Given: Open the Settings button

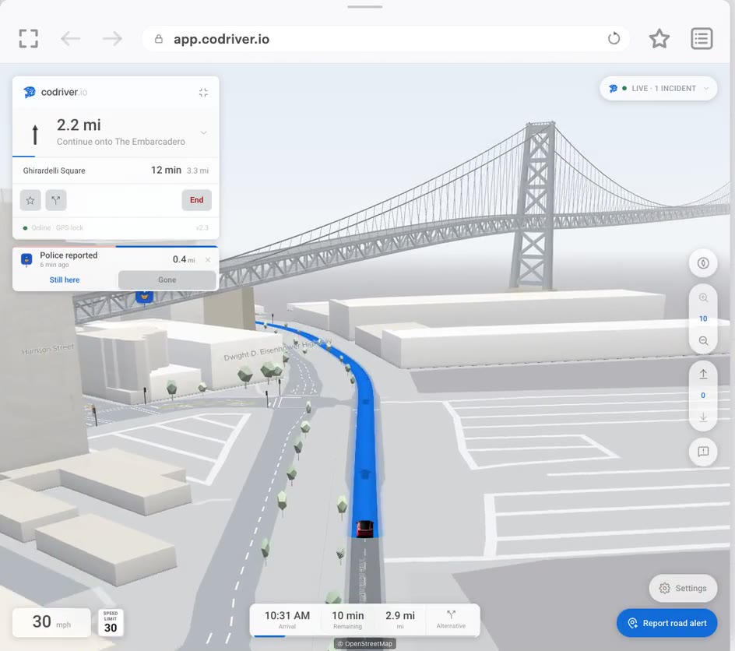Looking at the screenshot, I should [x=683, y=588].
